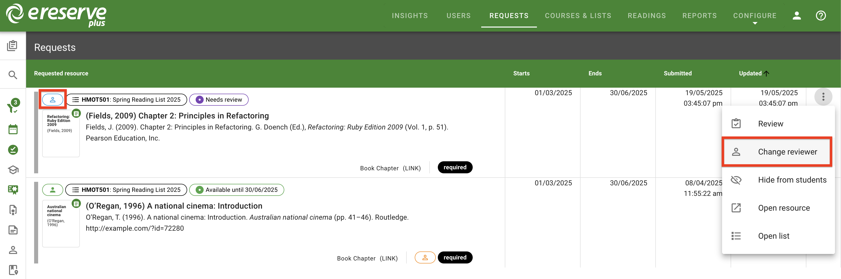Open the O'Regan national cinema Introduction title

pos(174,206)
